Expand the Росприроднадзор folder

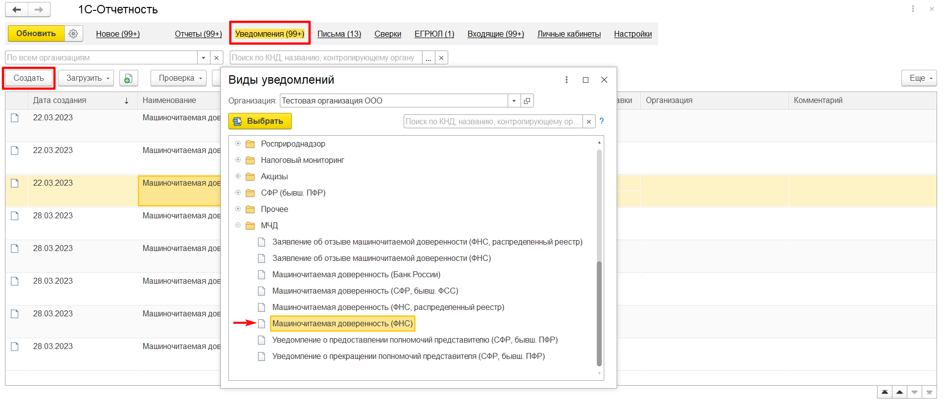point(238,144)
